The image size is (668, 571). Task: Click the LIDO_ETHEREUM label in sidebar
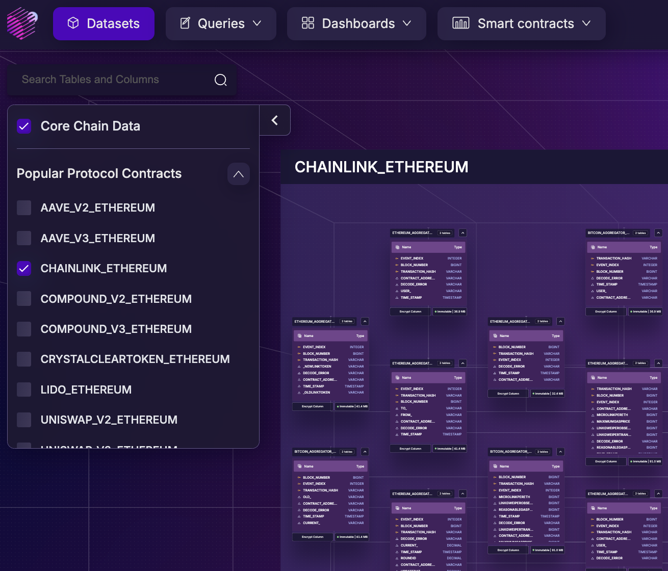(86, 390)
